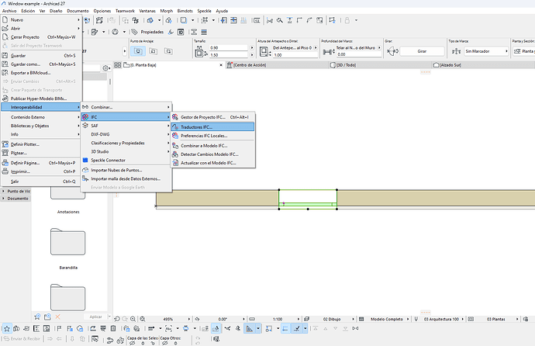The width and height of the screenshot is (535, 346).
Task: Click the Abc text label icon
Action: click(168, 329)
